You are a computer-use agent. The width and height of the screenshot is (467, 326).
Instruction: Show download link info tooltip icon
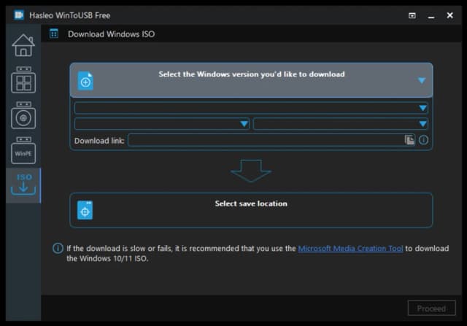point(423,140)
